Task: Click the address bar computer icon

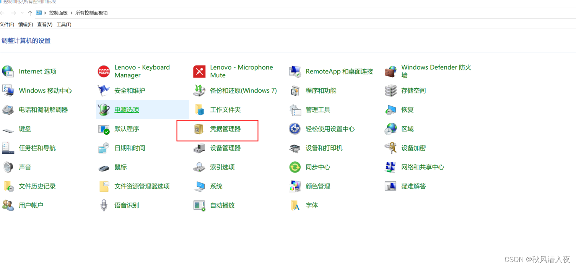Action: click(x=39, y=13)
